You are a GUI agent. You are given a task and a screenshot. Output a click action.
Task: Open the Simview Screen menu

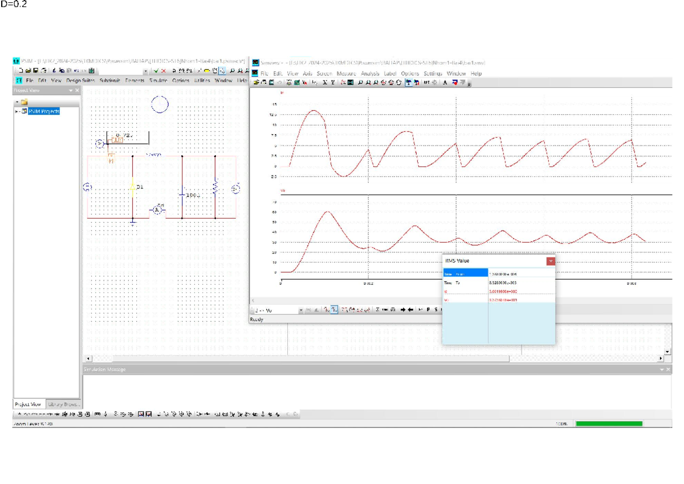[324, 74]
